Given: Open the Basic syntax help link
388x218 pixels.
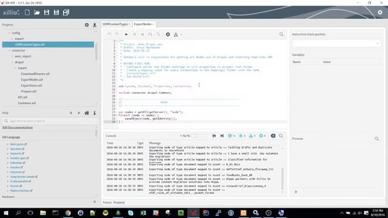Looking at the screenshot, I should tap(17, 144).
